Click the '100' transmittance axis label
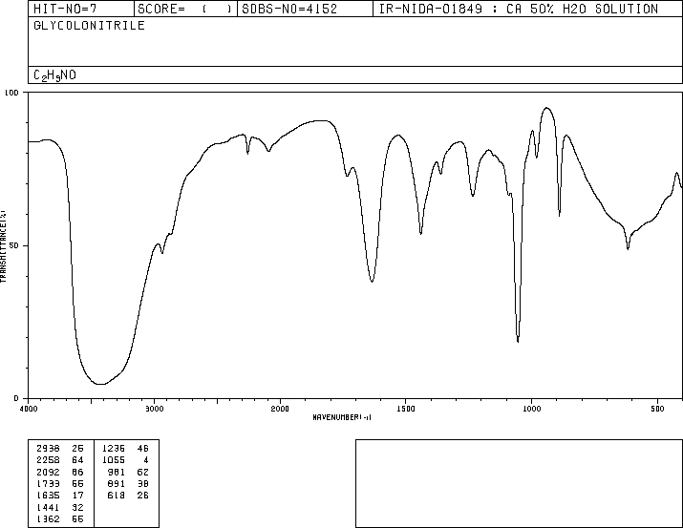Viewport: 683px width, 528px height. [11, 93]
